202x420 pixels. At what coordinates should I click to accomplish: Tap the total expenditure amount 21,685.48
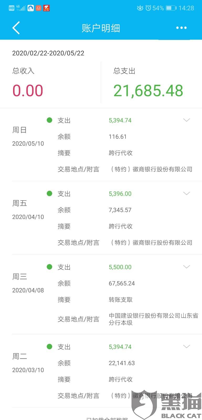tap(148, 91)
